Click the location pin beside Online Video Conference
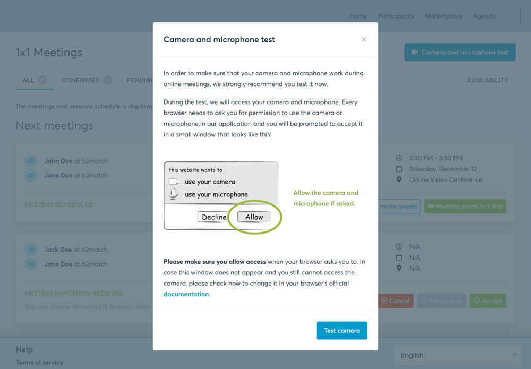The height and width of the screenshot is (369, 531). (399, 179)
